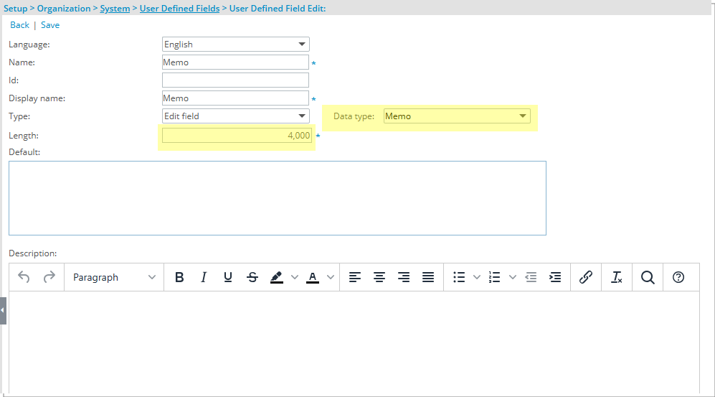Image resolution: width=715 pixels, height=397 pixels.
Task: Click the Undo arrow in editor toolbar
Action: click(24, 277)
